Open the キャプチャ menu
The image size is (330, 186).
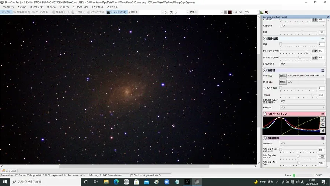[x=36, y=7]
